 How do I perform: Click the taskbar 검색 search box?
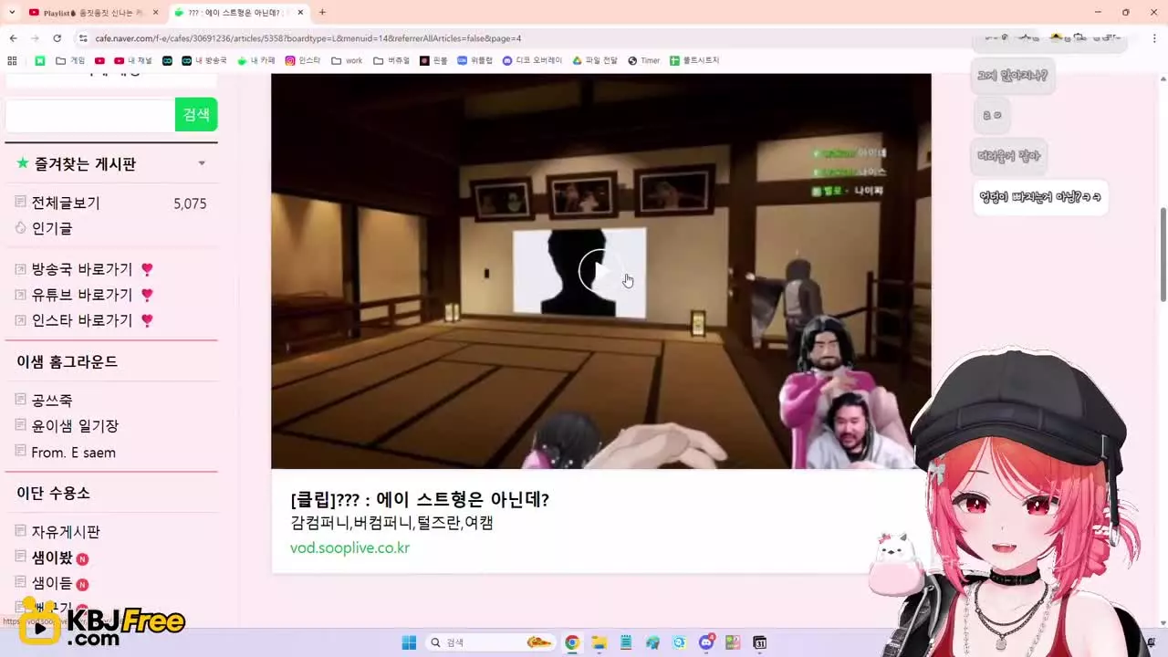click(x=491, y=642)
